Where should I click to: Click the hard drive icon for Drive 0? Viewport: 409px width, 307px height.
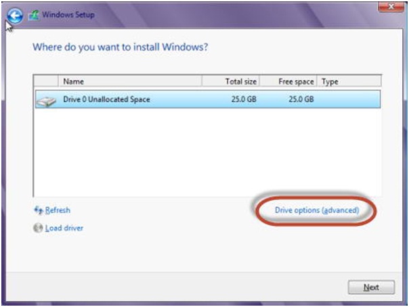[46, 101]
